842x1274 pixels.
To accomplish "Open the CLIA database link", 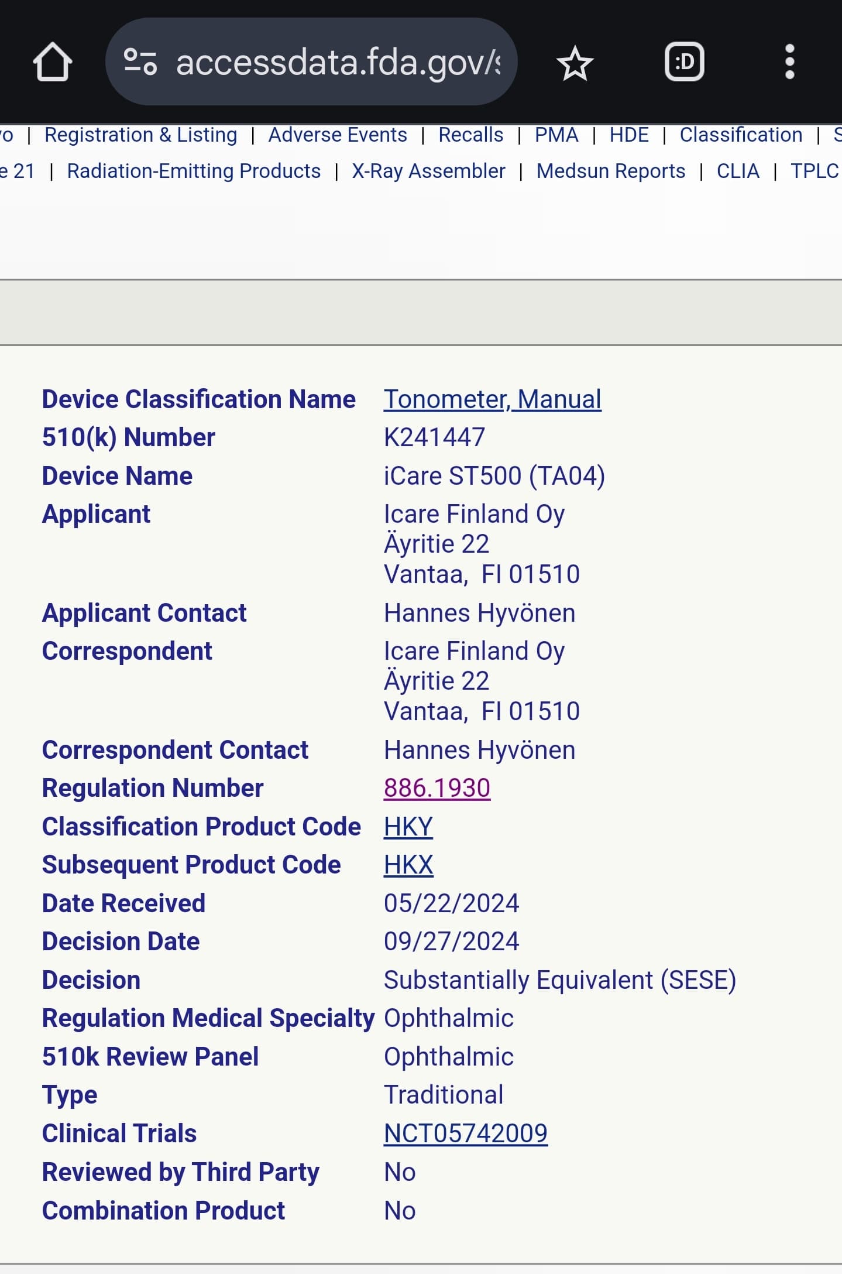I will coord(738,171).
